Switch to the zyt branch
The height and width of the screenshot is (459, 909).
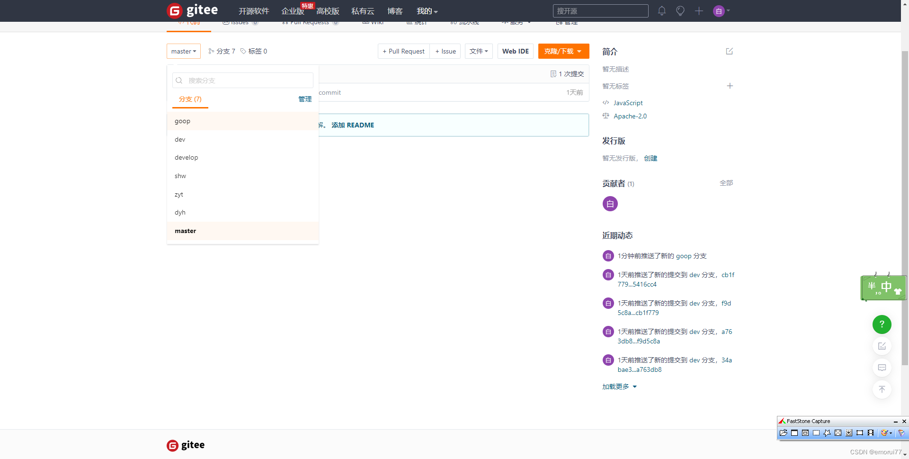coord(242,194)
